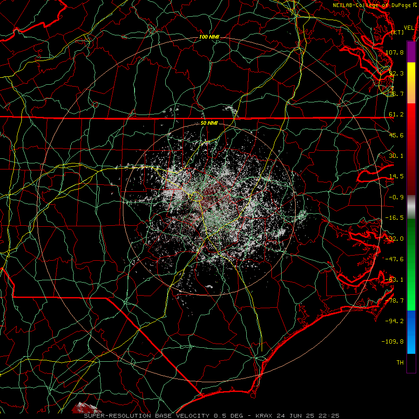Click the VEL legend title
This screenshot has width=419, height=419.
(409, 28)
